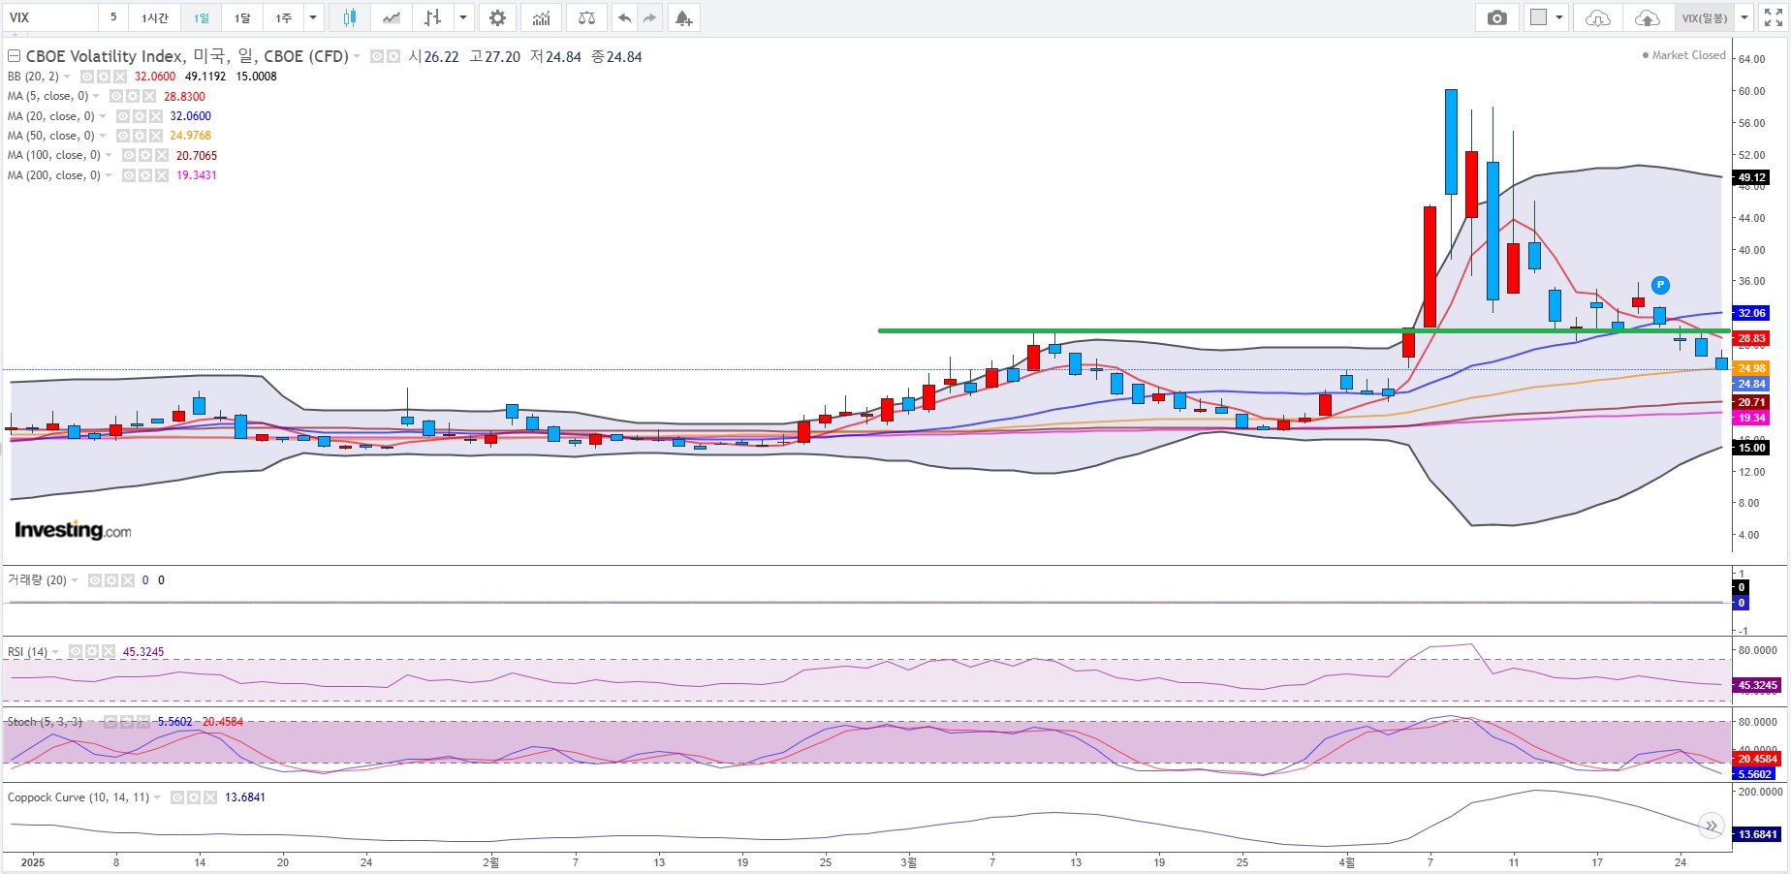Viewport: 1791px width, 874px height.
Task: Open settings gear for MA (5, close, 0)
Action: coord(133,96)
